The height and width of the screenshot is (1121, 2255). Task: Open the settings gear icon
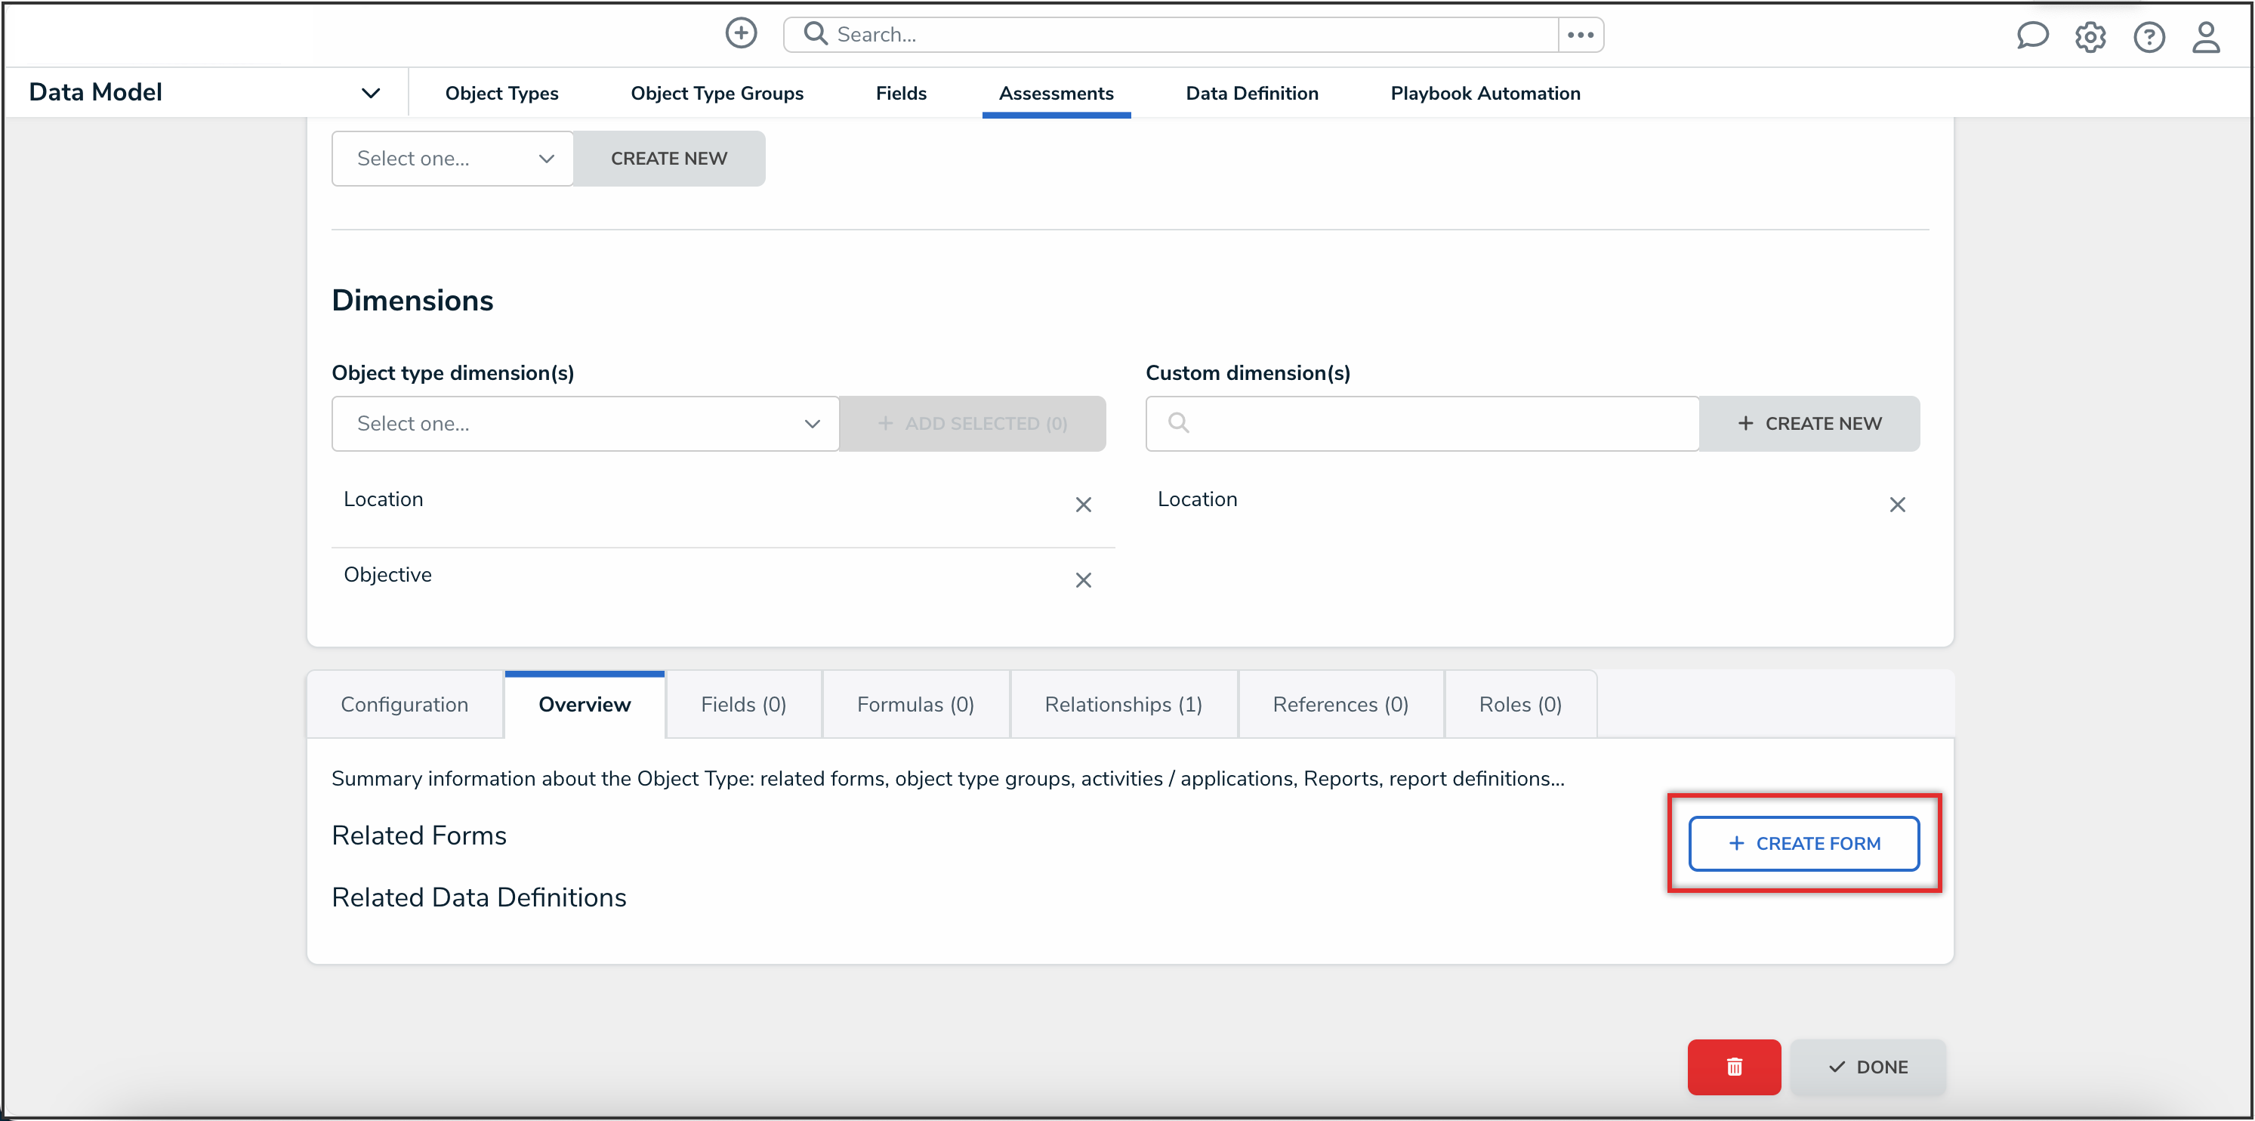pos(2091,37)
